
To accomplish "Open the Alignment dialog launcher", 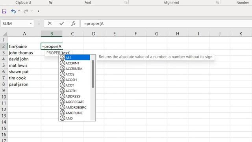I will click(217, 2).
